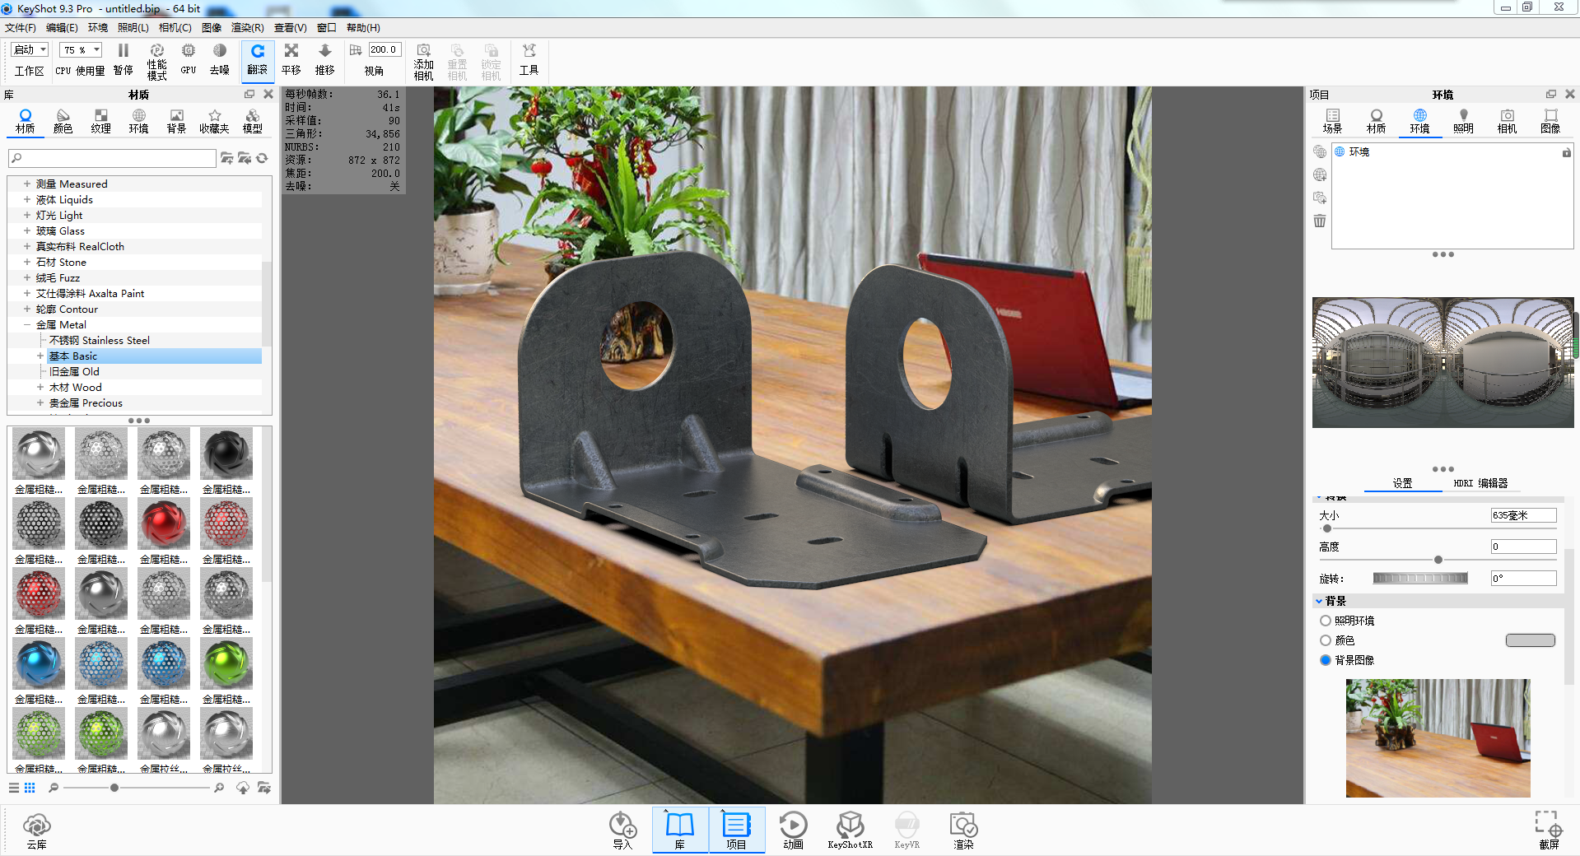Switch to Camera project tab

(x=1507, y=121)
